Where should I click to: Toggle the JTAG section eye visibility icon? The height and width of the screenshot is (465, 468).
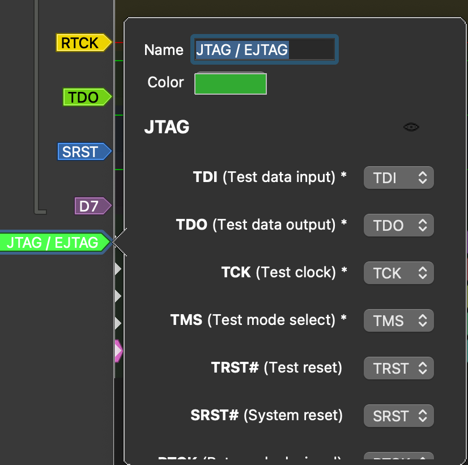[411, 127]
